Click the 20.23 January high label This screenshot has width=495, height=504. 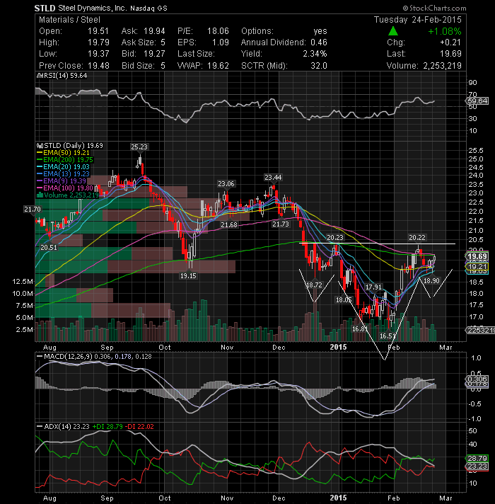[x=335, y=238]
